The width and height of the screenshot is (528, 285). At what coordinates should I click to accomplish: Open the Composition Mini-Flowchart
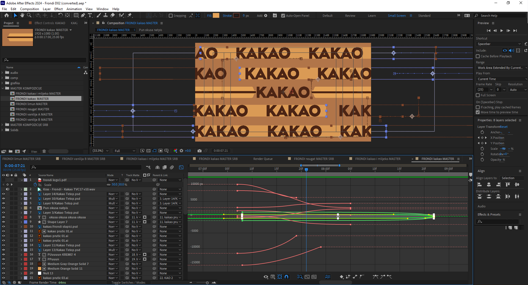(x=148, y=167)
